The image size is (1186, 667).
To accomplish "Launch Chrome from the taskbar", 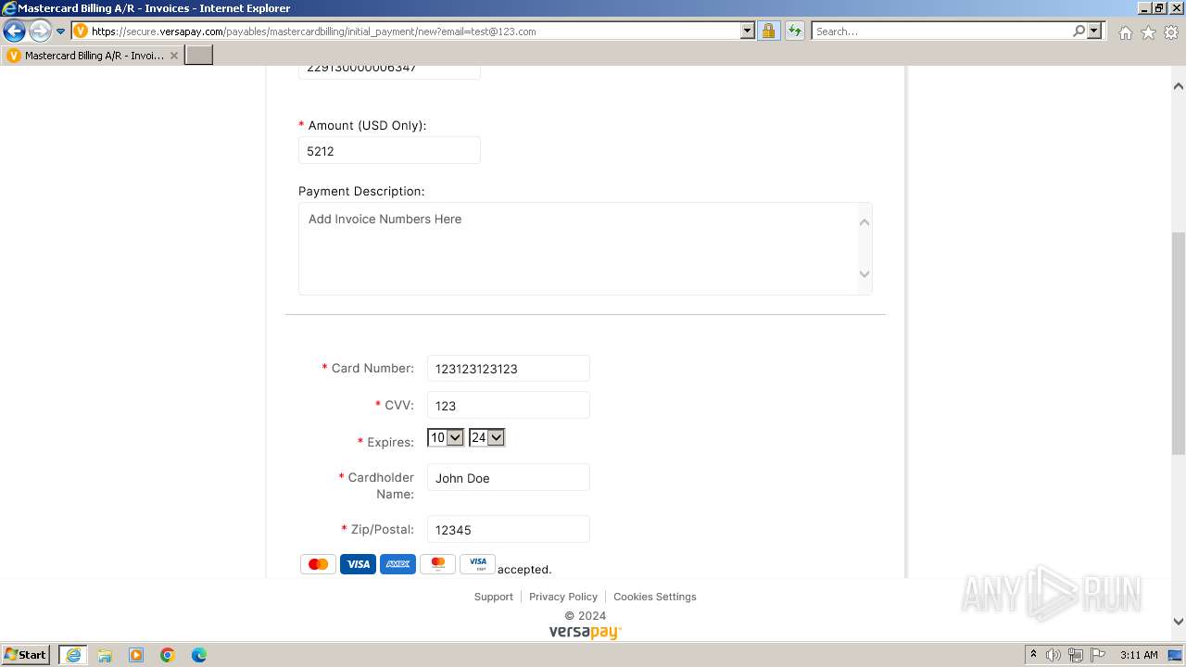I will coord(168,655).
